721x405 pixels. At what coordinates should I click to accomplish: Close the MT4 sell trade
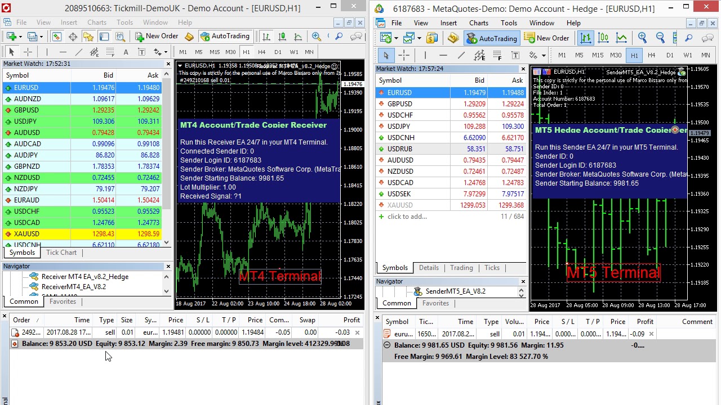pyautogui.click(x=357, y=332)
